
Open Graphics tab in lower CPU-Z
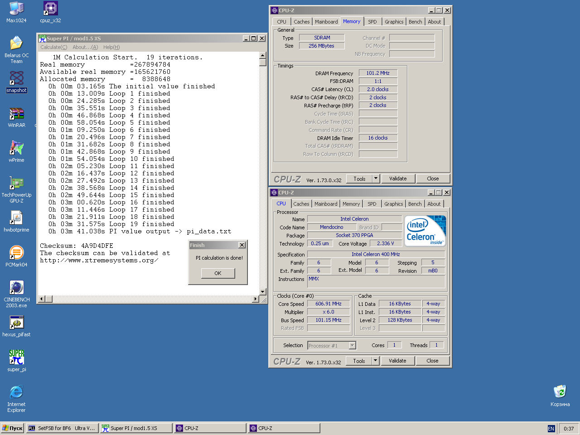pyautogui.click(x=393, y=204)
